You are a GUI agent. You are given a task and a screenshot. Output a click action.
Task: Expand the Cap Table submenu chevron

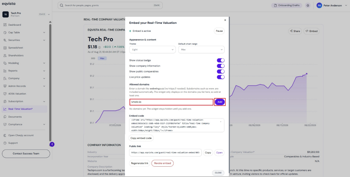tap(44, 32)
